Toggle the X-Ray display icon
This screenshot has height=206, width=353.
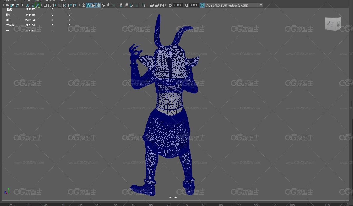[x=152, y=5]
